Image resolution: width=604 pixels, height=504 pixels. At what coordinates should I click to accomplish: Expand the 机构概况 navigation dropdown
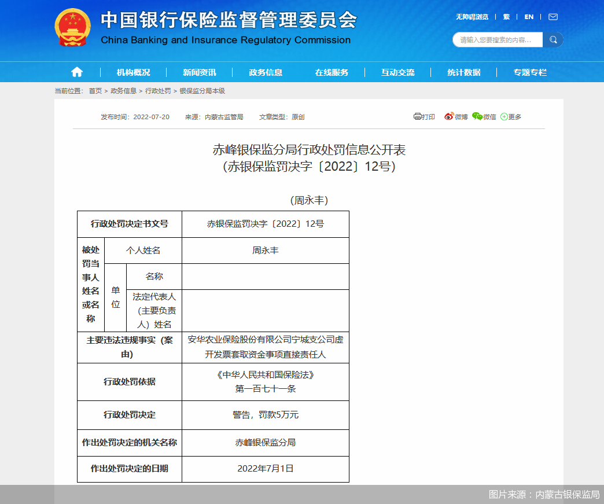133,72
